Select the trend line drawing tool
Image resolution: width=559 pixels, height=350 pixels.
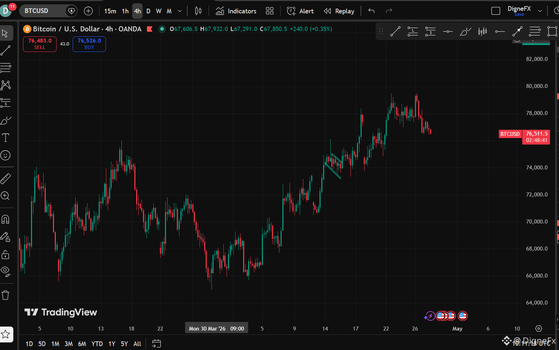tap(5, 50)
